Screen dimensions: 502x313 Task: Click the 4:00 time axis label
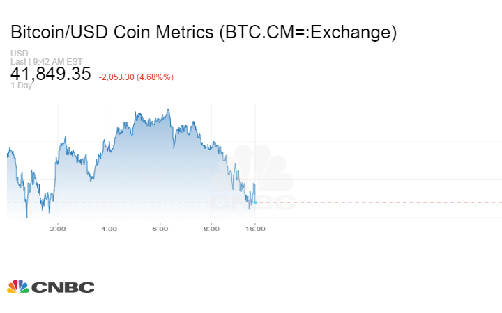109,228
